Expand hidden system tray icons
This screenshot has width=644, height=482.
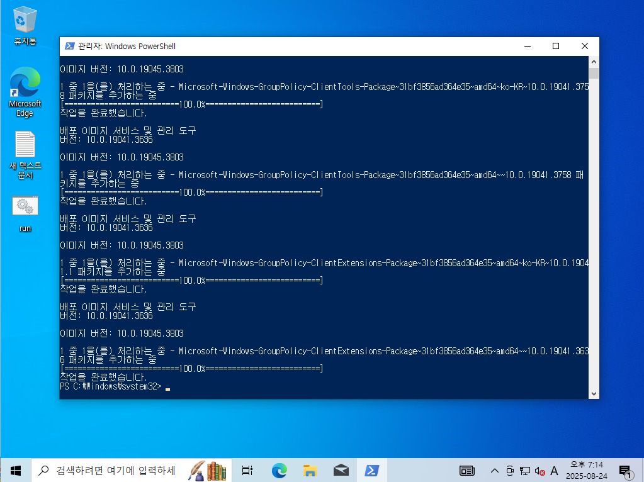[495, 470]
